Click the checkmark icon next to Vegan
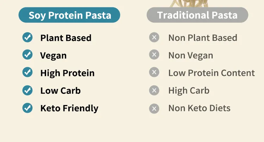The width and height of the screenshot is (264, 142). 27,55
